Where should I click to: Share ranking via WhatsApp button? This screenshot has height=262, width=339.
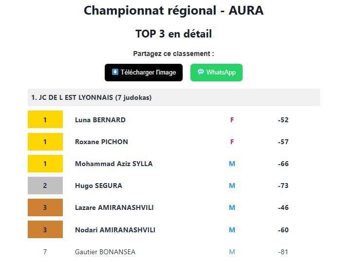(216, 73)
